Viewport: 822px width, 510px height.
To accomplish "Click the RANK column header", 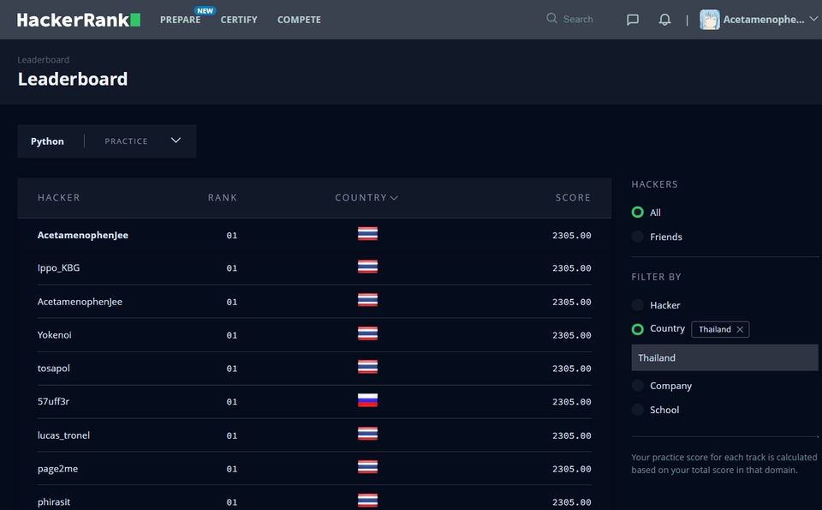I will (x=223, y=198).
